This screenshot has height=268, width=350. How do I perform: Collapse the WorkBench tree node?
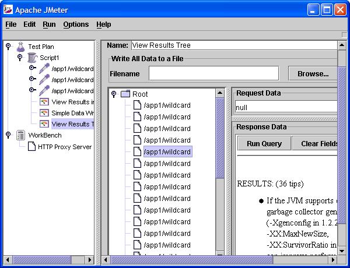tap(8, 135)
